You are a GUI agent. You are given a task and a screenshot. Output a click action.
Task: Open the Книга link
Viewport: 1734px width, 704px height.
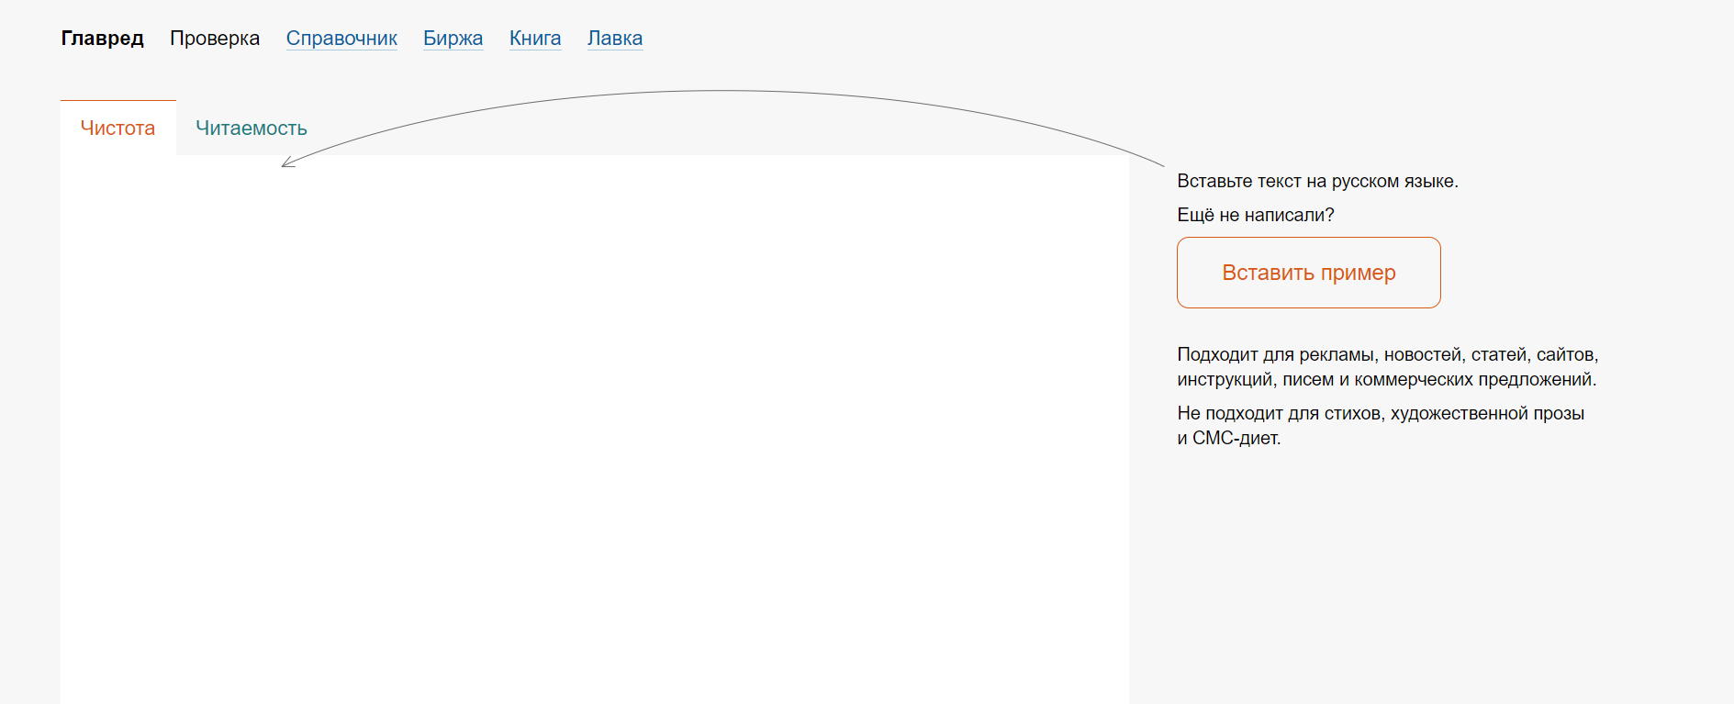(535, 39)
